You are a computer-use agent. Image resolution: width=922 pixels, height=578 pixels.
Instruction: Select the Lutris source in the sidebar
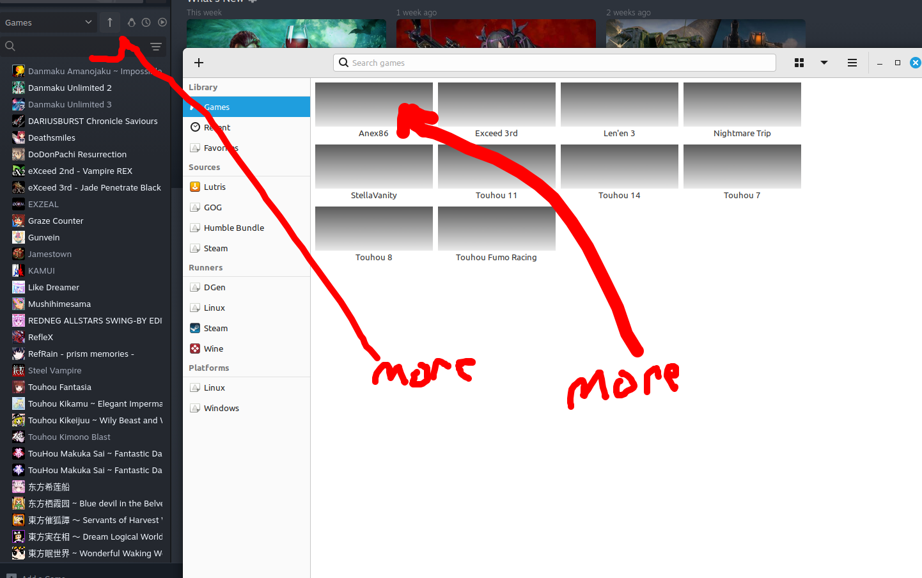coord(246,187)
